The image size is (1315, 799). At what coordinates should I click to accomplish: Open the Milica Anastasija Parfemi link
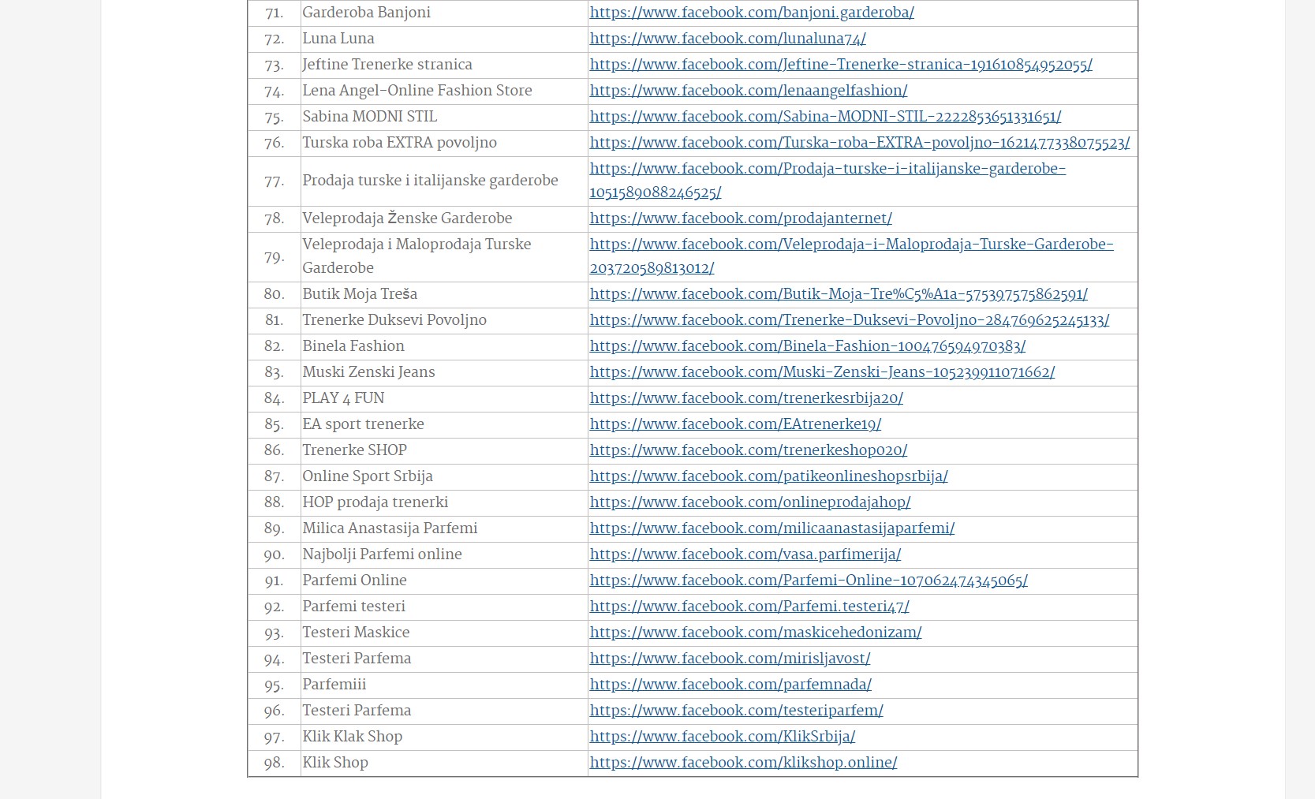tap(771, 528)
